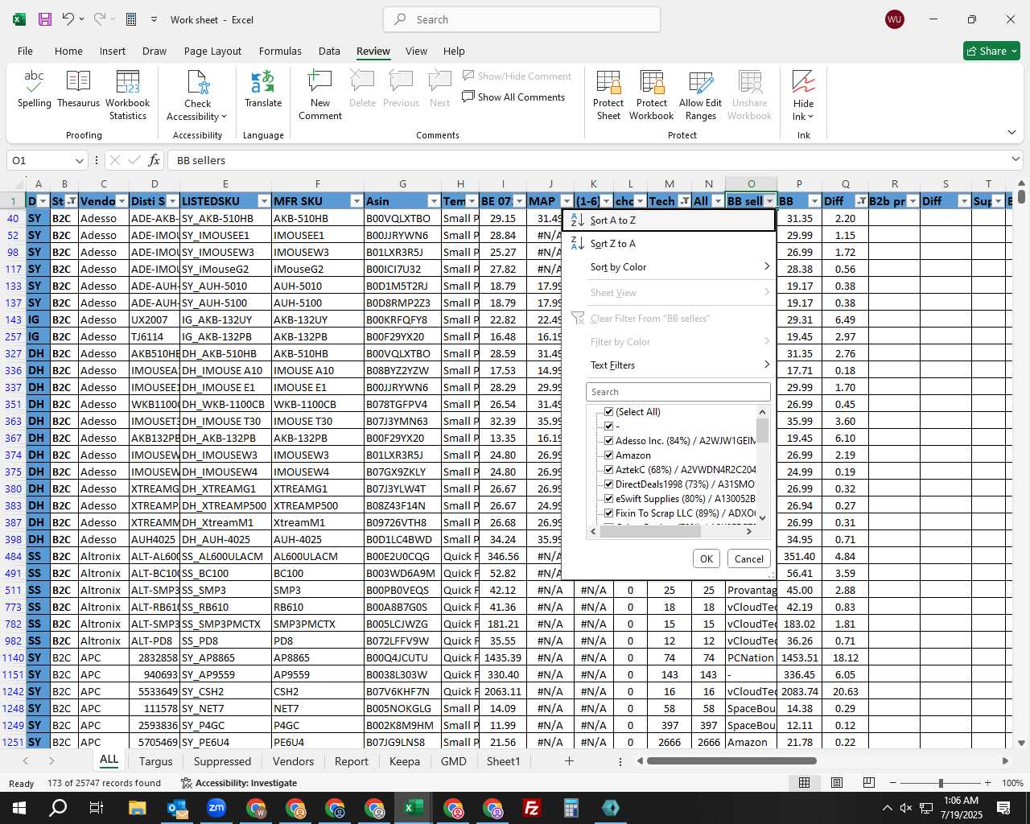The width and height of the screenshot is (1030, 824).
Task: Click the zoom slider handle
Action: [941, 783]
